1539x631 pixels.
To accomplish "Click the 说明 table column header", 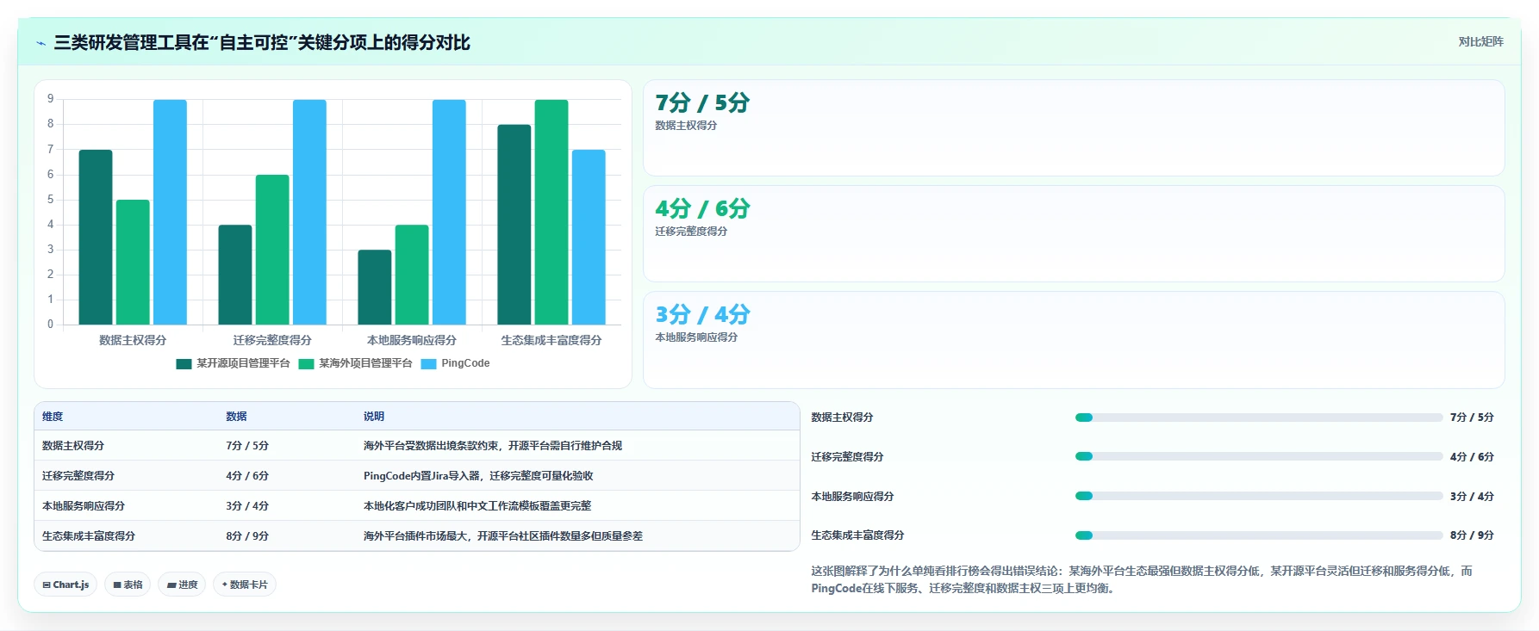I will tap(374, 417).
